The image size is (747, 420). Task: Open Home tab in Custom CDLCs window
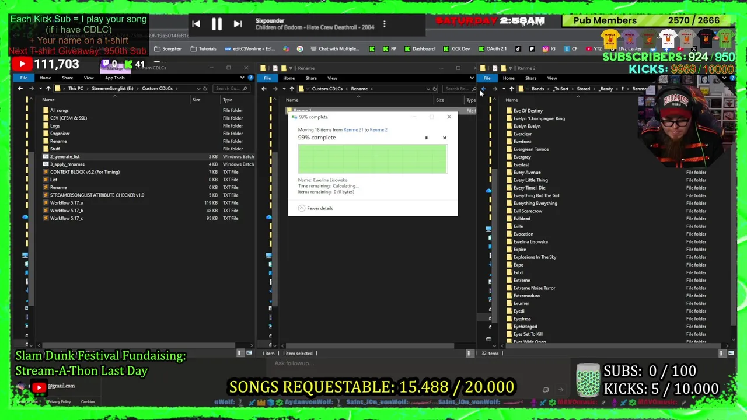[x=45, y=78]
